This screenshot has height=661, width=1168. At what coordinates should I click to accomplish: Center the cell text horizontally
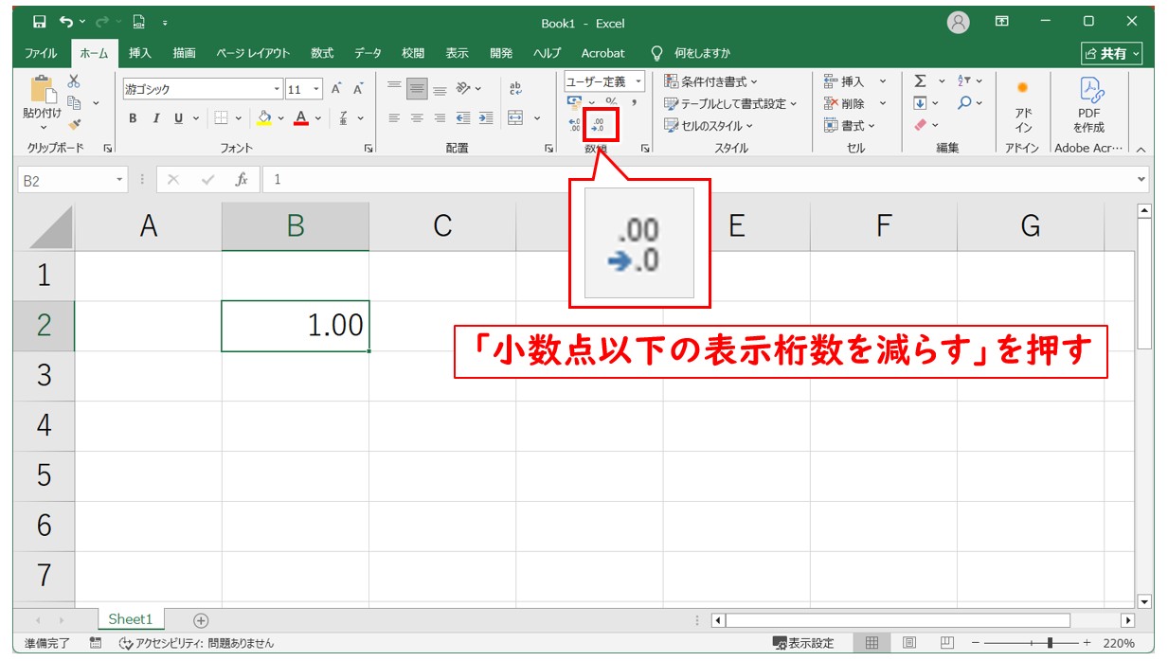click(x=417, y=118)
